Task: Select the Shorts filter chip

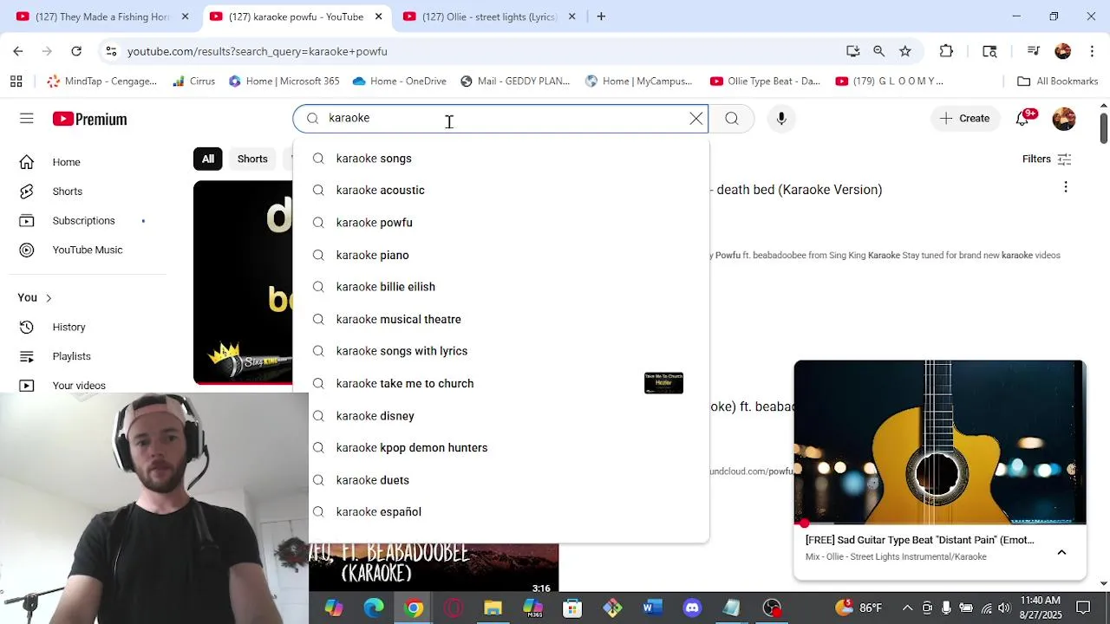Action: click(x=252, y=159)
